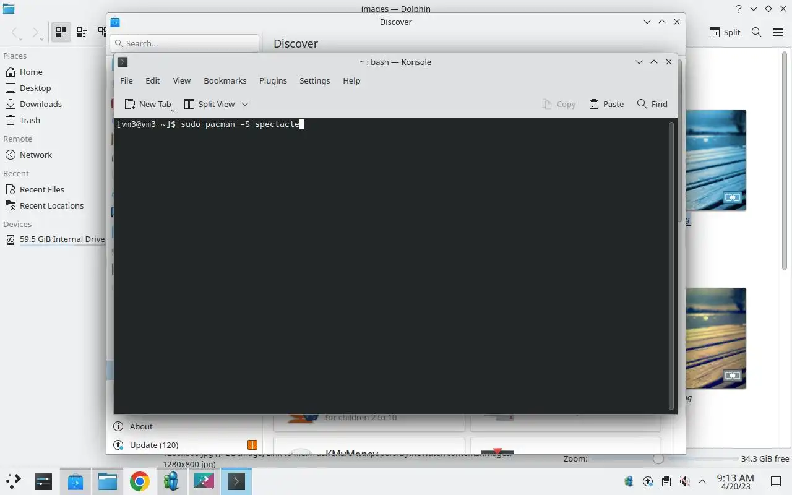Click the lower golden bench thumbnail in Dolphin

(716, 338)
